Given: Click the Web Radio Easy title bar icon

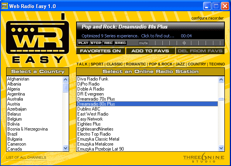Looking at the screenshot, I should [4, 6].
